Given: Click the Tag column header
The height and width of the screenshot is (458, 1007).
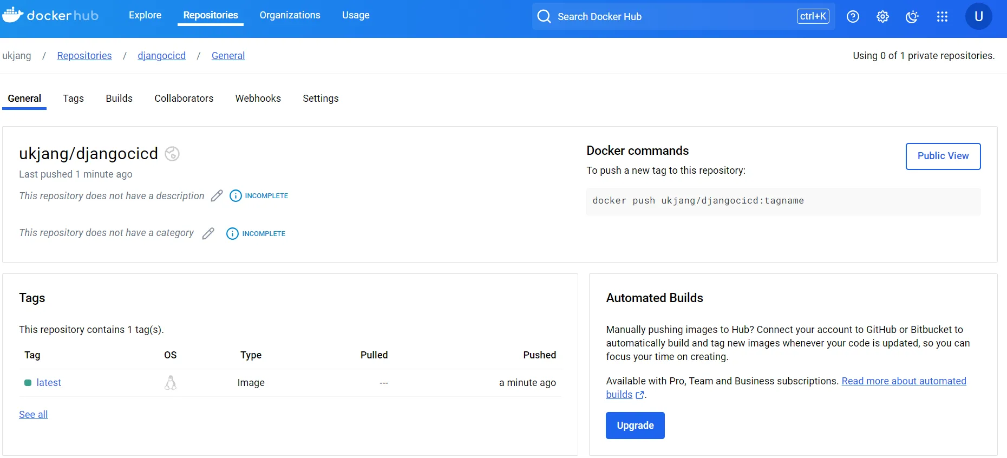Looking at the screenshot, I should point(32,355).
